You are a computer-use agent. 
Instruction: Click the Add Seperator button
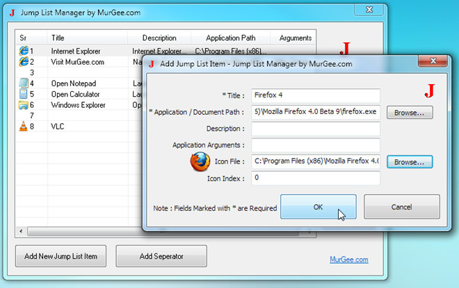pyautogui.click(x=161, y=256)
